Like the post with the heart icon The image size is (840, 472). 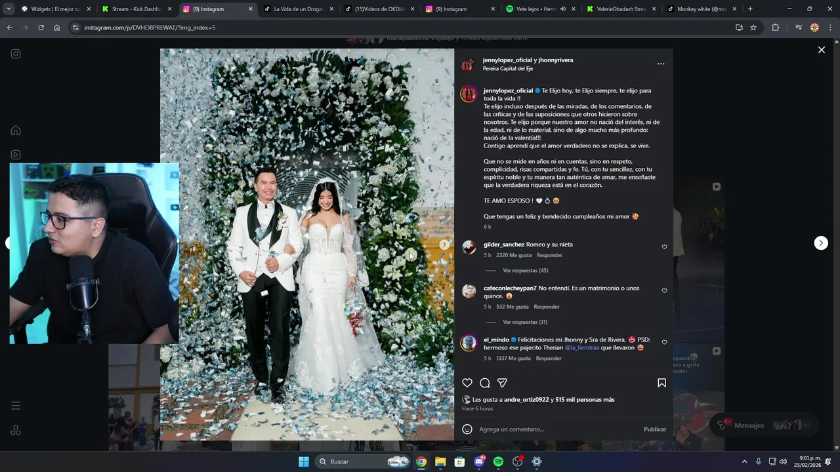[x=467, y=383]
